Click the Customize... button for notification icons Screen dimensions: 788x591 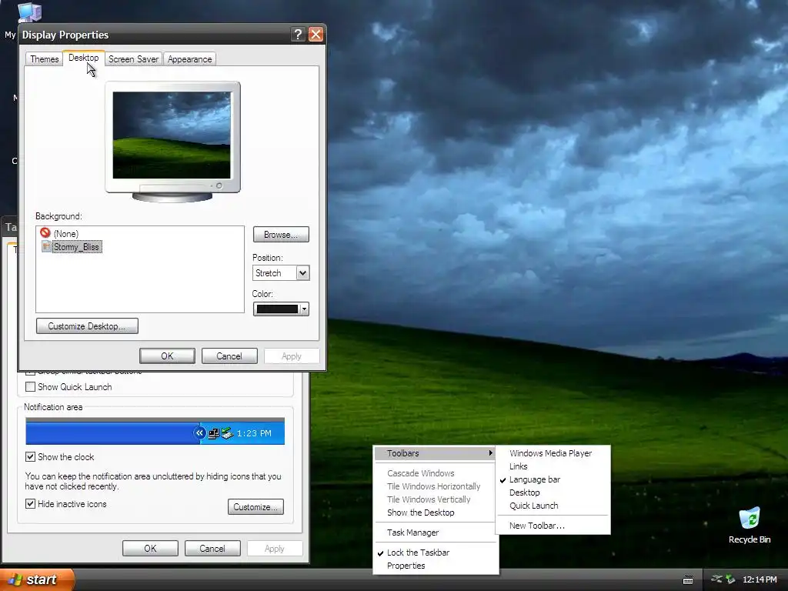[x=255, y=506]
